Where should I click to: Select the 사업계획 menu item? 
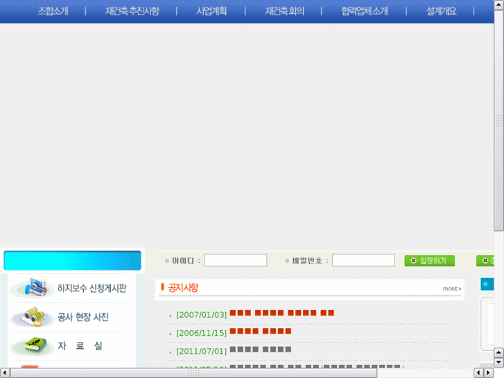(211, 11)
